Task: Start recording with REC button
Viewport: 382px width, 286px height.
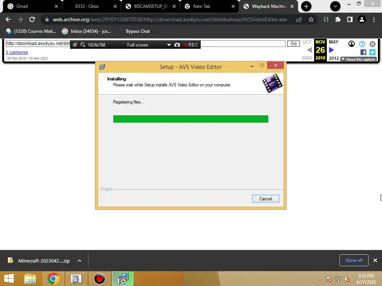Action: [x=191, y=45]
